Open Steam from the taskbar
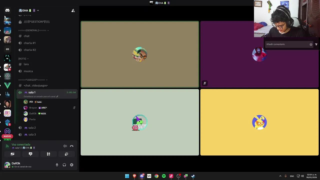Screen dimensions: 320x180 click(193, 176)
